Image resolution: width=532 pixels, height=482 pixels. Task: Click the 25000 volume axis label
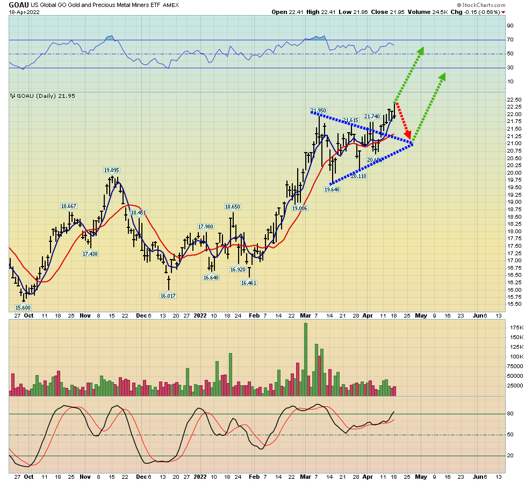pyautogui.click(x=515, y=386)
